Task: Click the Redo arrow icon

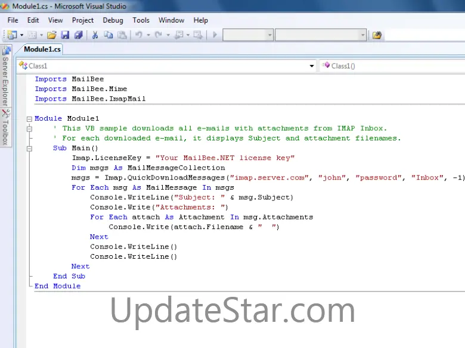Action: (x=159, y=35)
